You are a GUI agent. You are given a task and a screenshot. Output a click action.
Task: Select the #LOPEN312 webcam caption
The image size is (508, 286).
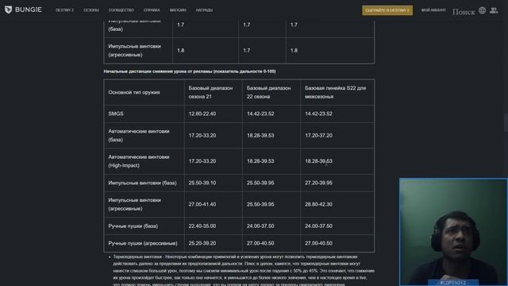coord(453,283)
